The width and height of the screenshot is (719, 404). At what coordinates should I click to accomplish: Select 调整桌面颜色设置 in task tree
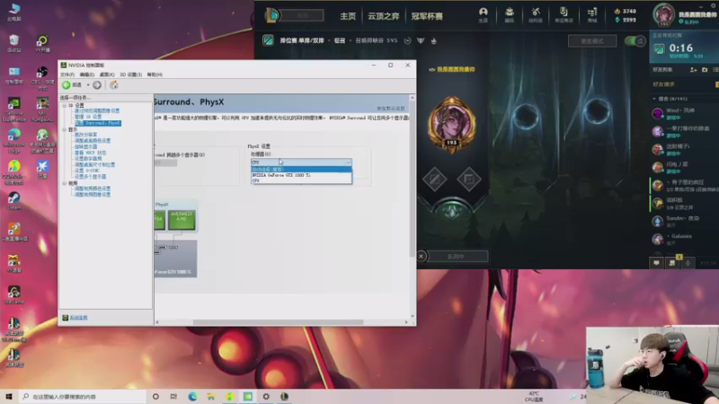[x=93, y=141]
